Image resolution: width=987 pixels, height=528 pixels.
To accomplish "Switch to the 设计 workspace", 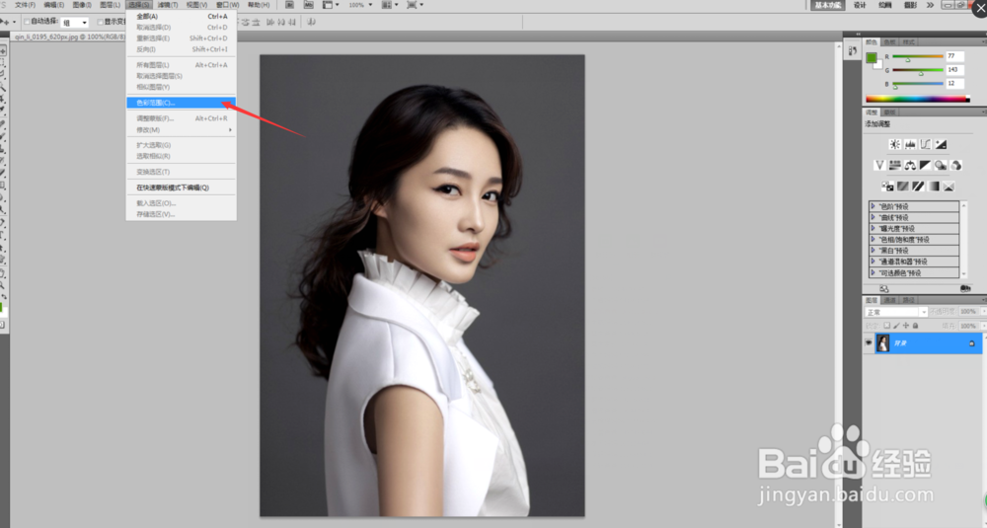I will [x=860, y=4].
